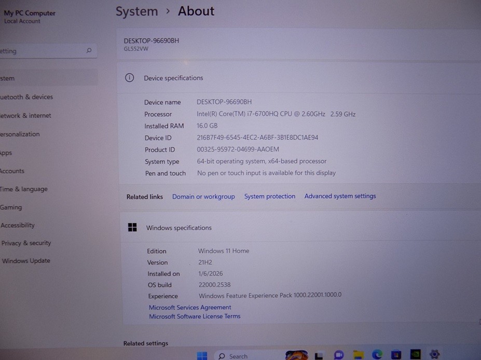Image resolution: width=481 pixels, height=360 pixels.
Task: Select the No pen or touch input text
Action: 266,173
